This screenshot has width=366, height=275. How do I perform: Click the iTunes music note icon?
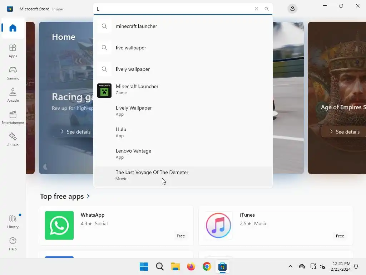tap(218, 226)
